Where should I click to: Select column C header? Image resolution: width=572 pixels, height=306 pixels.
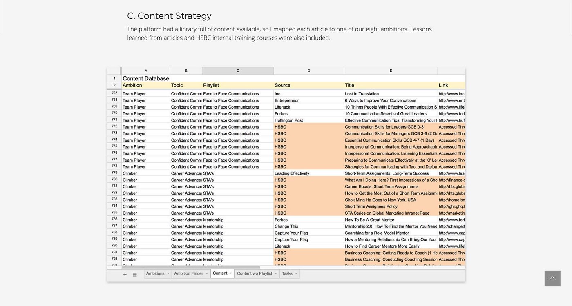pyautogui.click(x=238, y=71)
